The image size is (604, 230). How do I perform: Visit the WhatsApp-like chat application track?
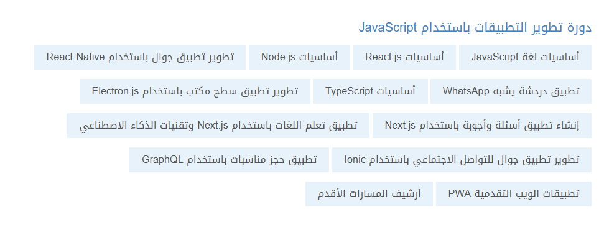pyautogui.click(x=511, y=91)
